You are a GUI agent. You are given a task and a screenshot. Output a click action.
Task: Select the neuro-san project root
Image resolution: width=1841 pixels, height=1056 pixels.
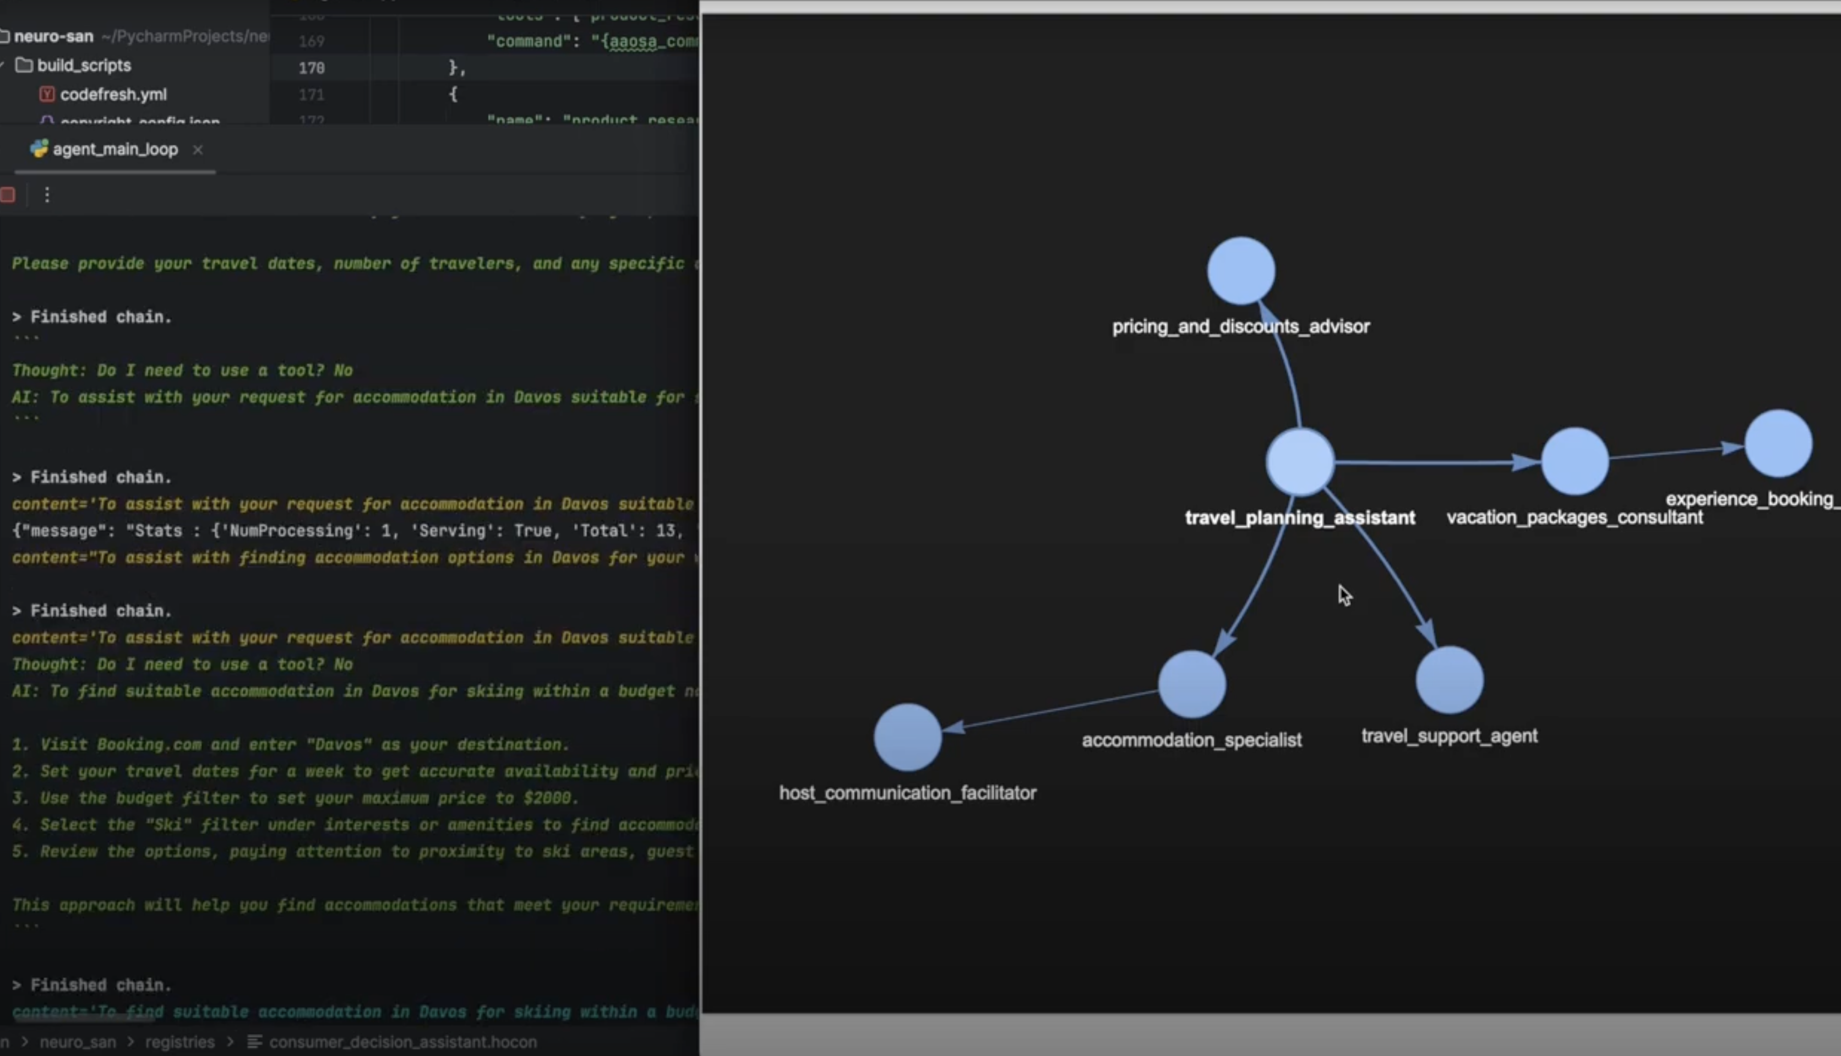point(53,36)
